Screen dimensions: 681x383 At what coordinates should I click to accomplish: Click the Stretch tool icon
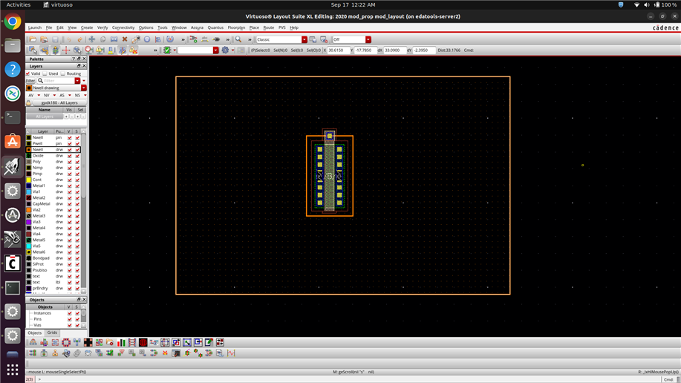114,39
